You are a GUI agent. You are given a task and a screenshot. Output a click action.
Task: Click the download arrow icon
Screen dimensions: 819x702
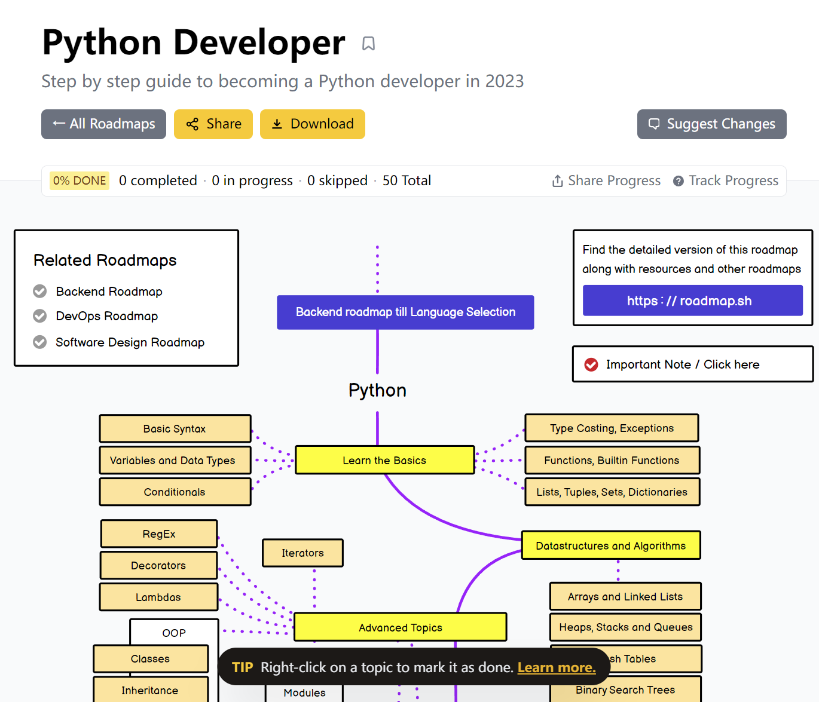click(277, 124)
